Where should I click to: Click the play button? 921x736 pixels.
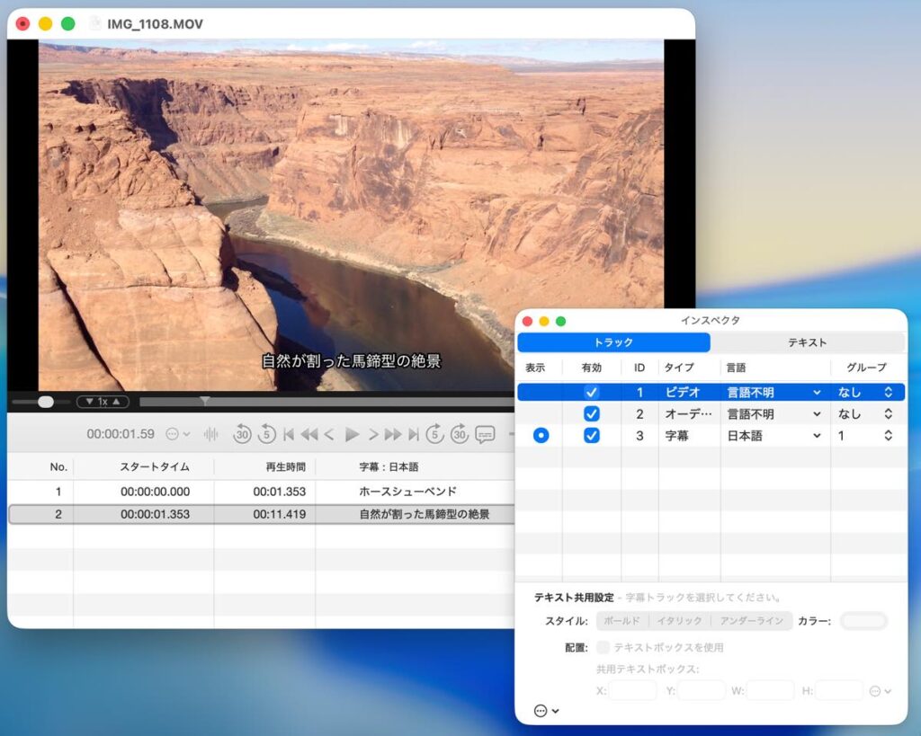coord(352,435)
